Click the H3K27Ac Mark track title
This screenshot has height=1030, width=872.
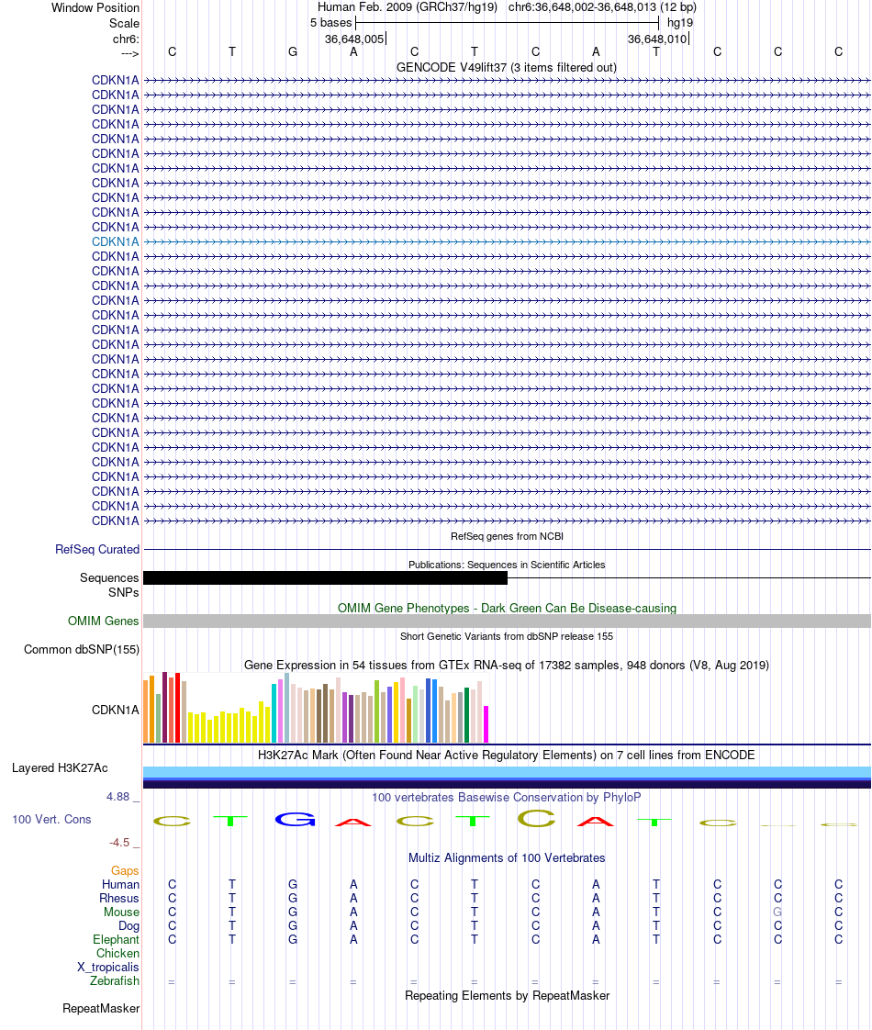coord(507,756)
